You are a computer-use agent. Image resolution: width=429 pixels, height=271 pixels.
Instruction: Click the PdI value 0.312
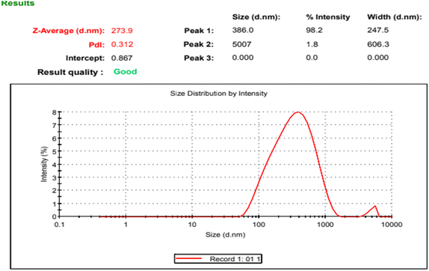tap(122, 44)
